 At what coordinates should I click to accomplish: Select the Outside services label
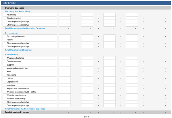(14, 62)
